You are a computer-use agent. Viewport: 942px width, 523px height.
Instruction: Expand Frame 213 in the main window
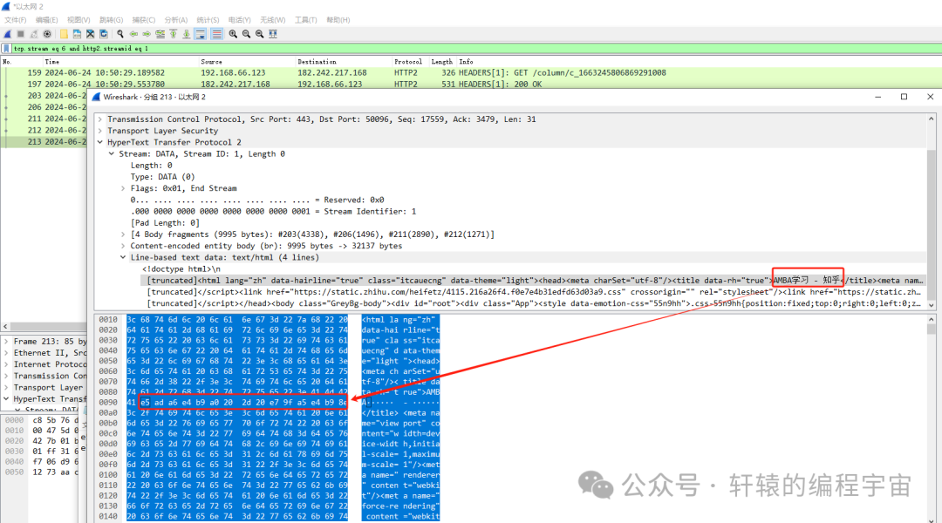coord(7,341)
